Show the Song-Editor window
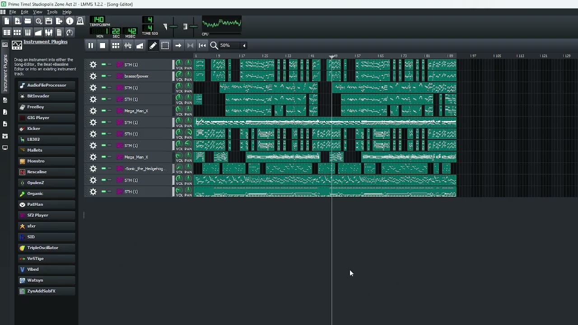The height and width of the screenshot is (325, 578). point(7,32)
